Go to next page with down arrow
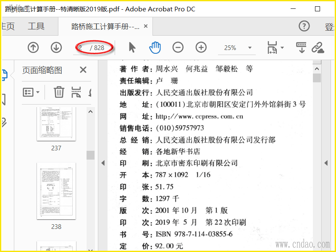Screen dimensions: 336x252 click(x=56, y=47)
